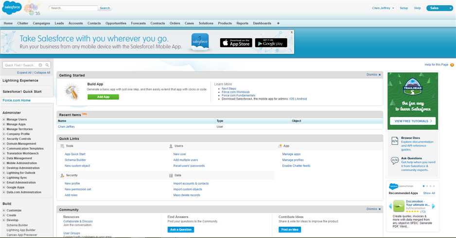Click the orange Help for this Page question icon
This screenshot has height=238, width=456.
coord(452,65)
